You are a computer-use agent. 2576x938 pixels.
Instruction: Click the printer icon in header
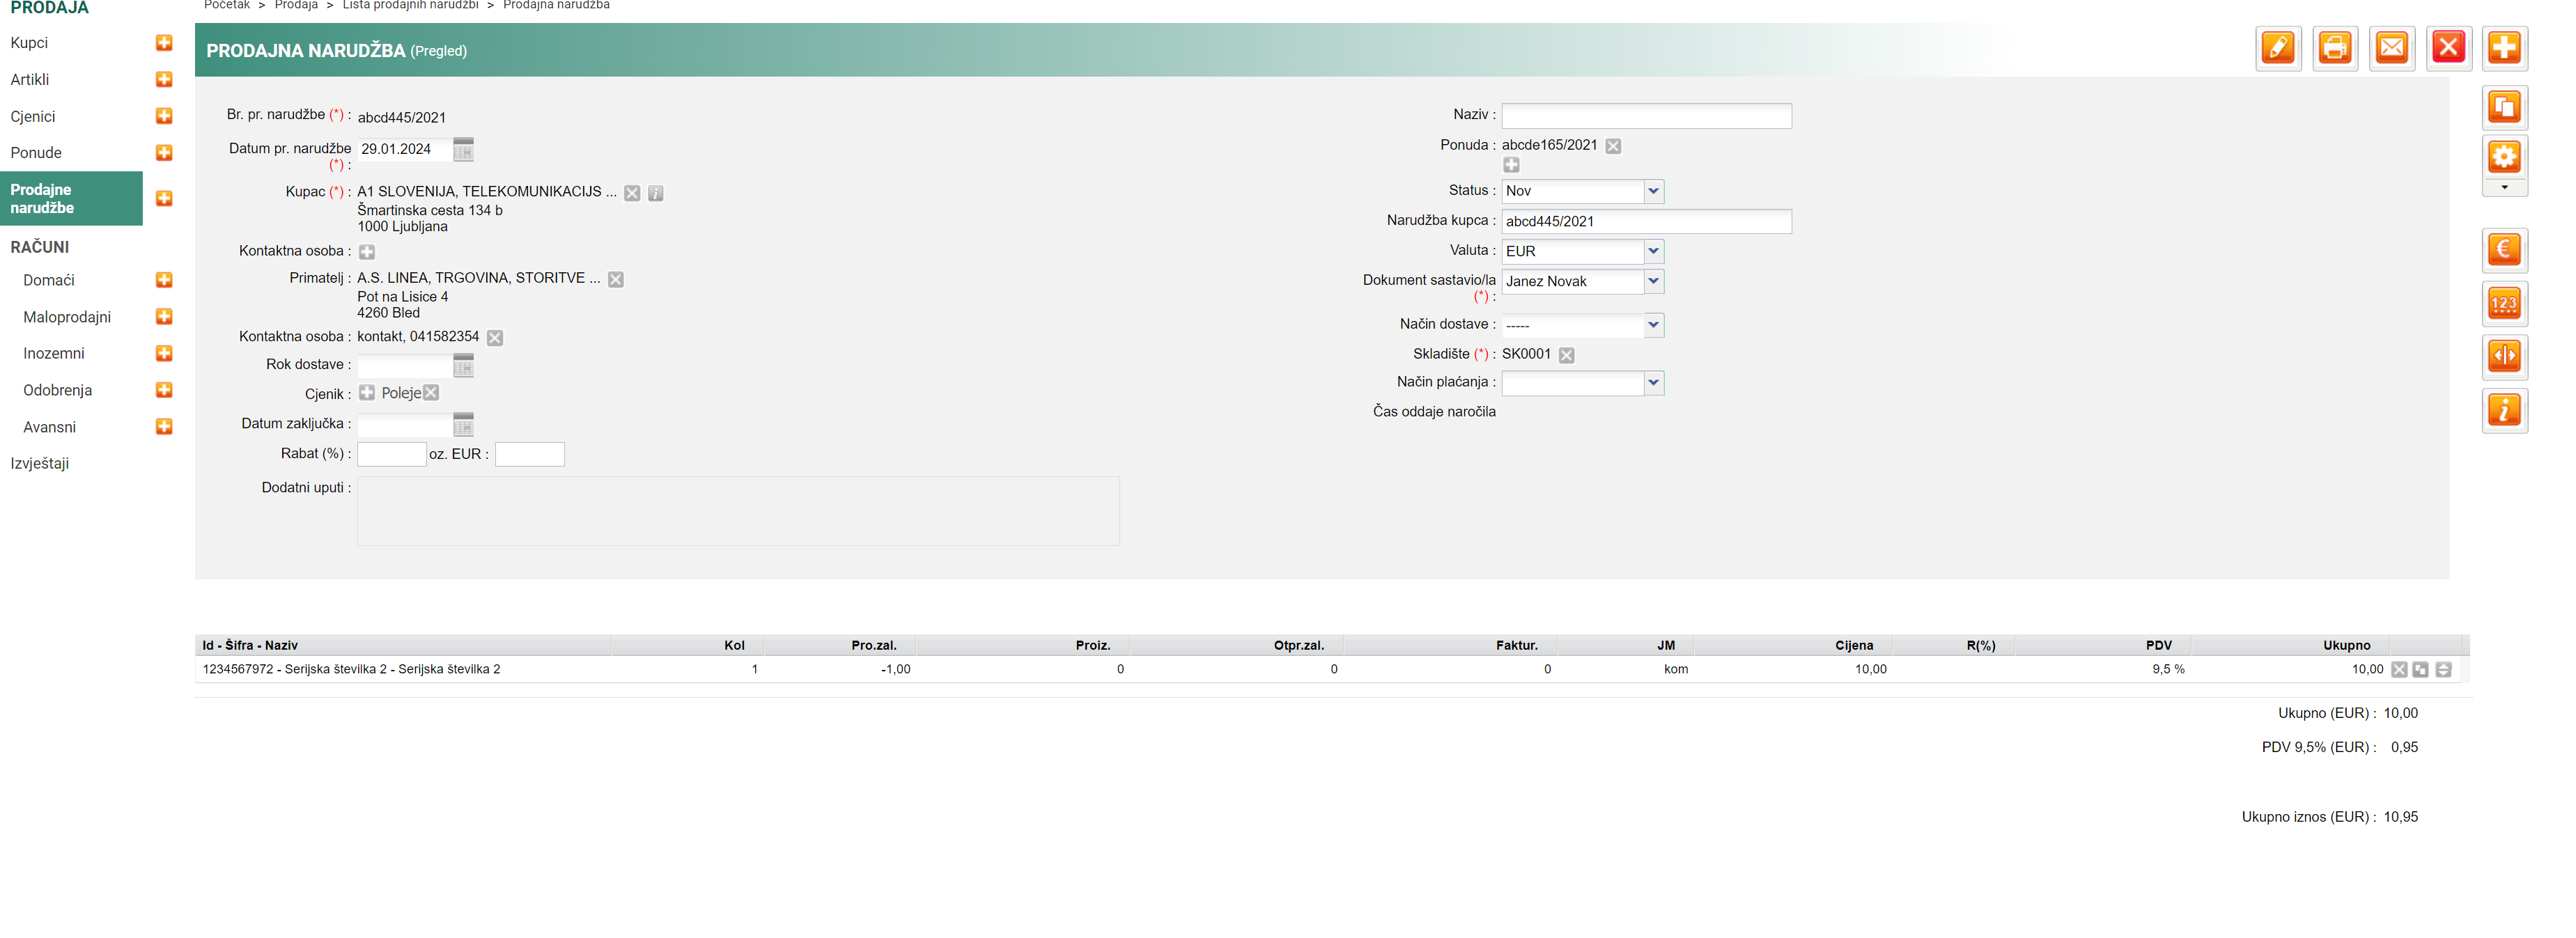click(x=2334, y=48)
